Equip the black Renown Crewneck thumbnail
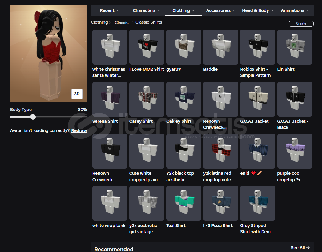The height and width of the screenshot is (252, 322). pyautogui.click(x=110, y=151)
